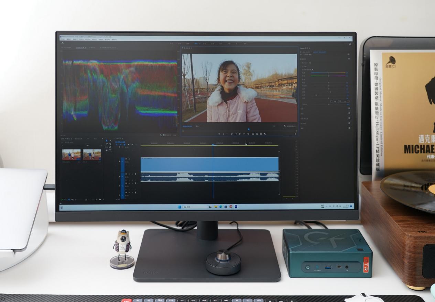Open the timeline display settings wrench

pyautogui.click(x=132, y=145)
